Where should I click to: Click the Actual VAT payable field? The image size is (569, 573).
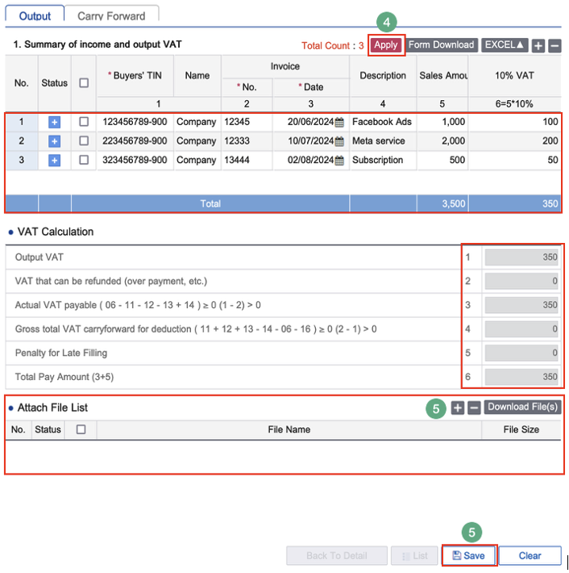[x=521, y=305]
